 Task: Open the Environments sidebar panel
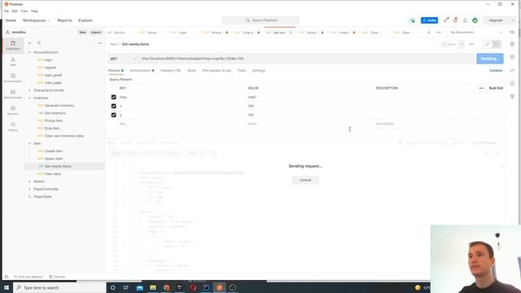tap(13, 78)
